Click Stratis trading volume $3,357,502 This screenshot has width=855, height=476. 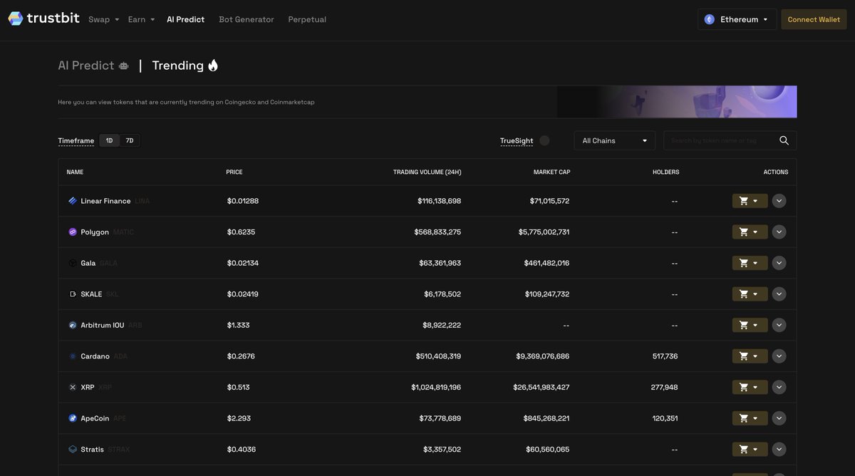tap(442, 450)
